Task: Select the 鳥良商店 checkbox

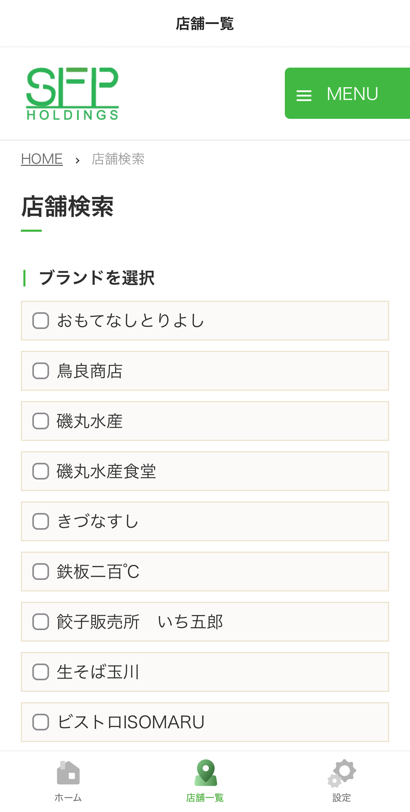Action: [x=41, y=371]
